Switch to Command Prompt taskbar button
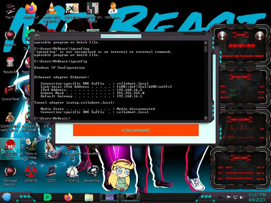Screen dimensions: 271x203 click(130, 197)
